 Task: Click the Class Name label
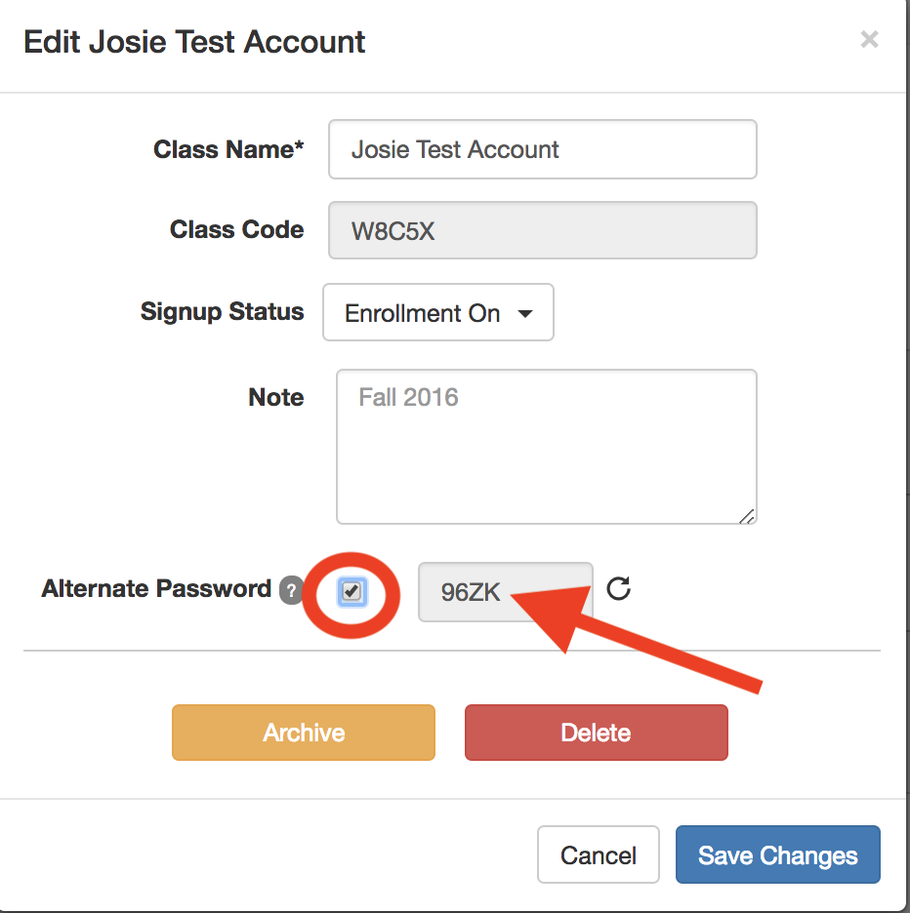pos(228,149)
